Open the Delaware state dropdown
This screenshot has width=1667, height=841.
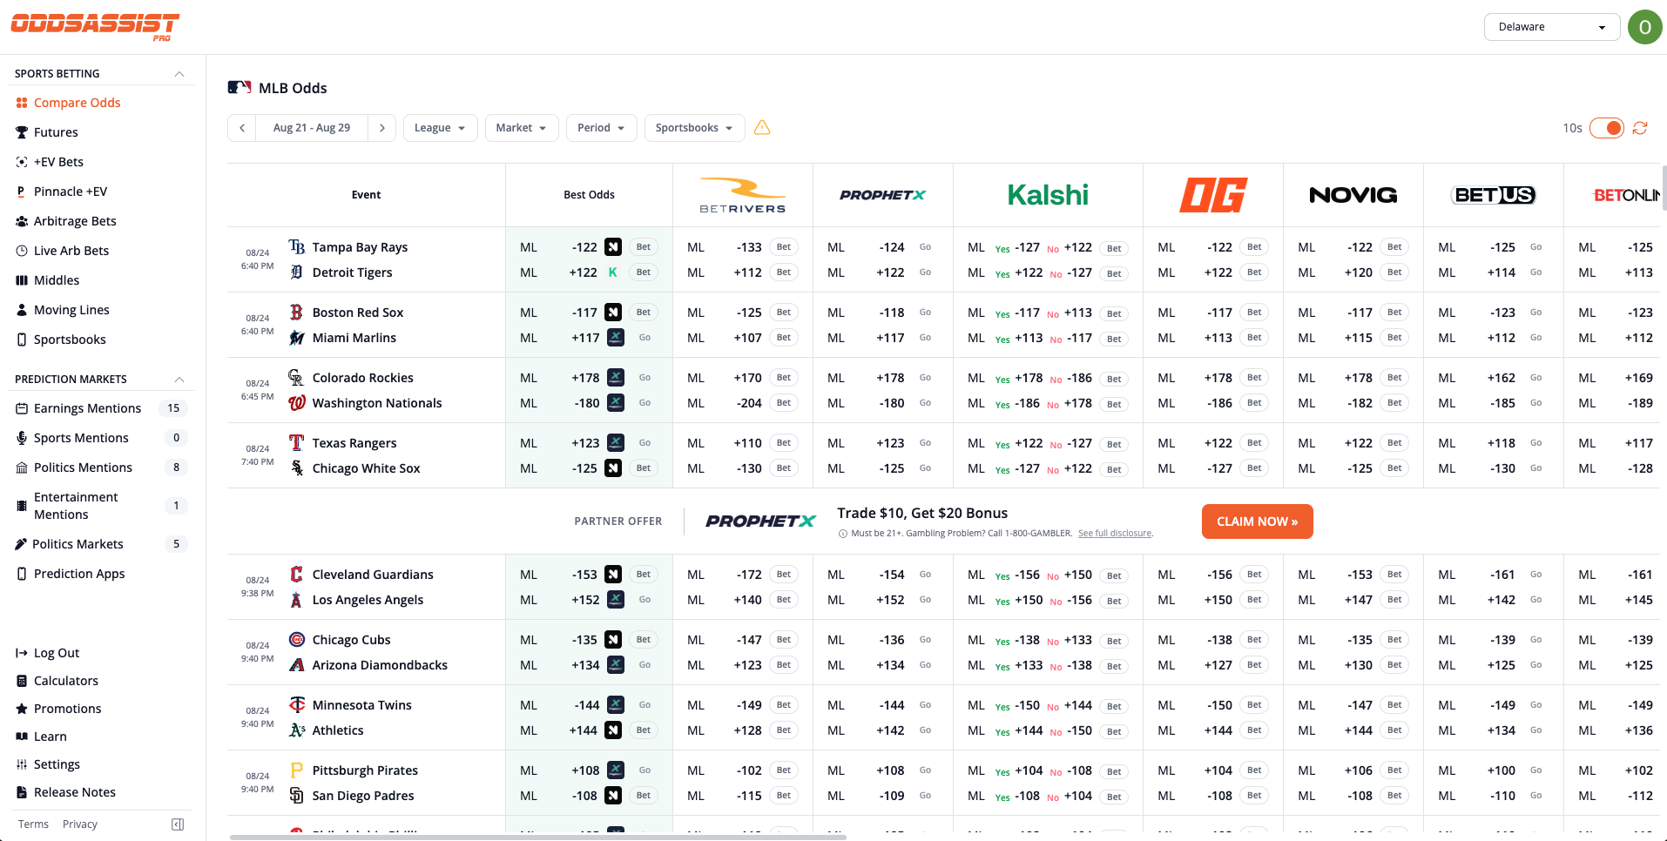(1551, 27)
